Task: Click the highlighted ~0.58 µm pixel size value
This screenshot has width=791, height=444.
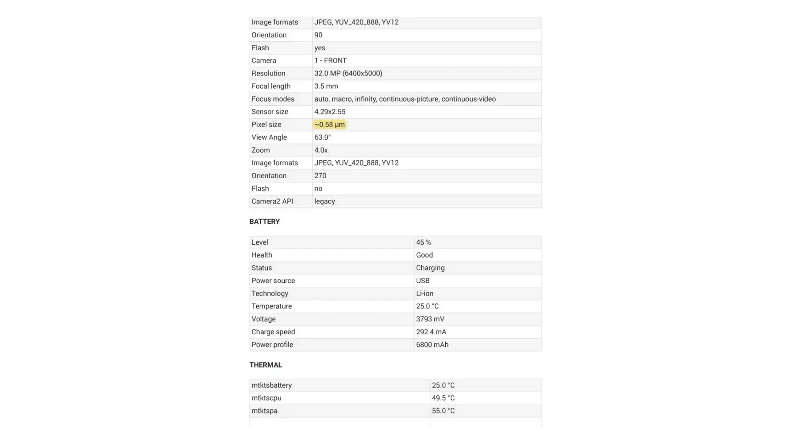Action: click(x=329, y=125)
